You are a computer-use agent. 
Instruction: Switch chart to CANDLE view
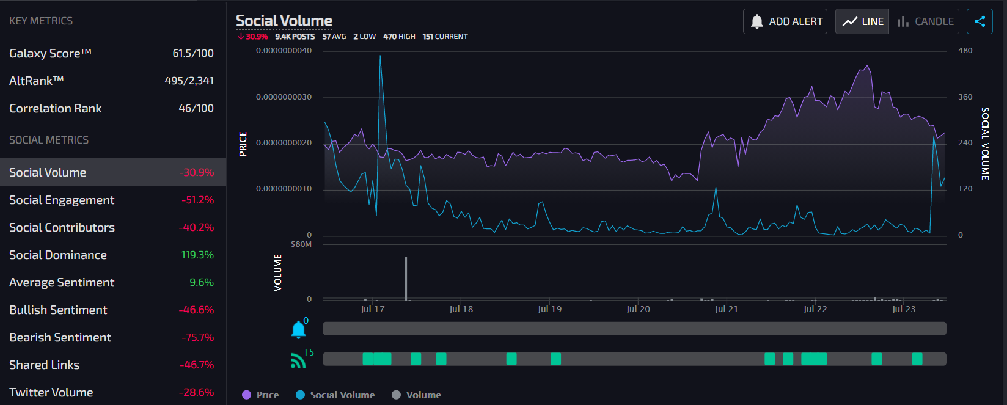pos(925,21)
